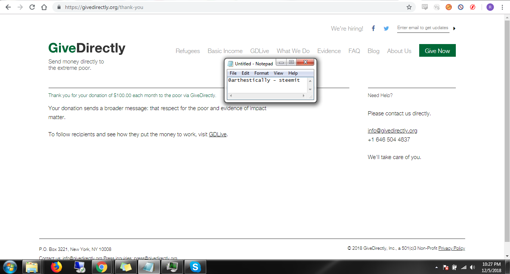Open Remote Desktop Connection from taskbar
Image resolution: width=510 pixels, height=274 pixels.
79,267
